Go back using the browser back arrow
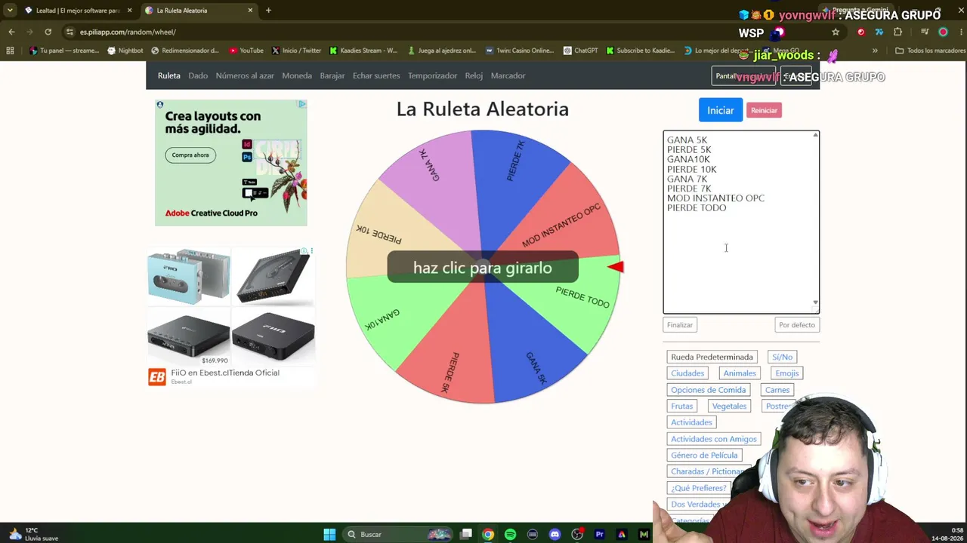Image resolution: width=967 pixels, height=543 pixels. pyautogui.click(x=11, y=32)
